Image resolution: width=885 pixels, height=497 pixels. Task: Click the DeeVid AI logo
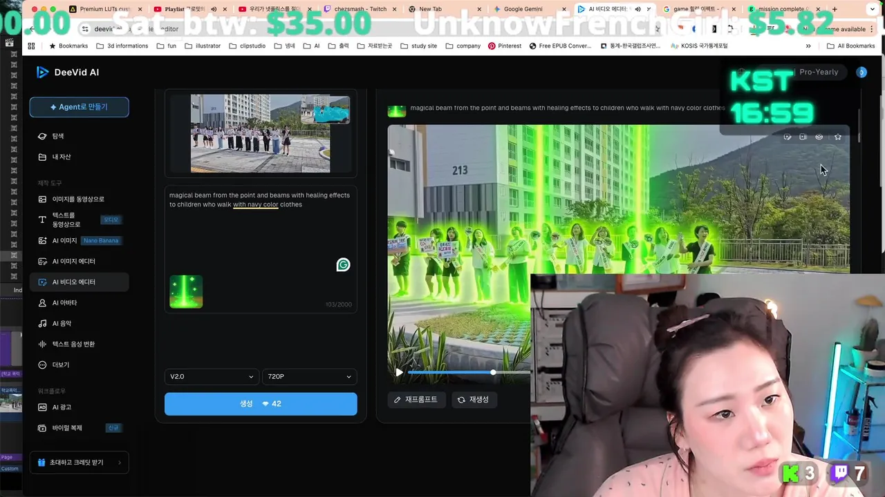point(68,72)
